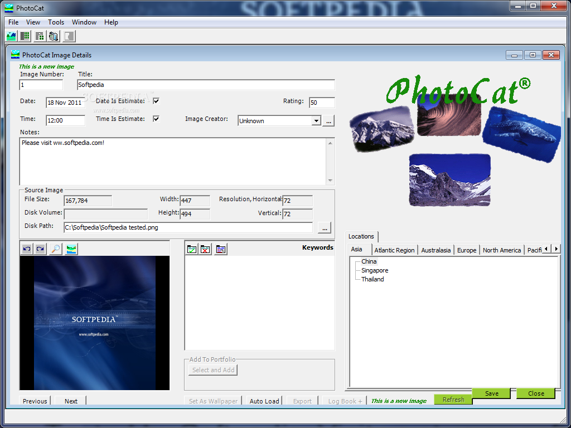Screen dimensions: 571x428
Task: Click the Notes scrollbar down arrow
Action: point(330,181)
